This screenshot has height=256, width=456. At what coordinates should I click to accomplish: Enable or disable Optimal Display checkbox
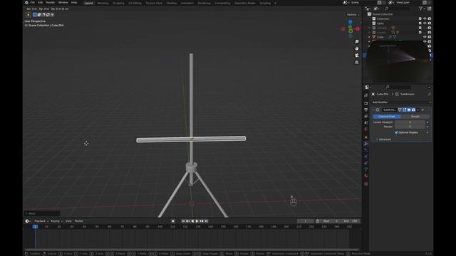396,132
